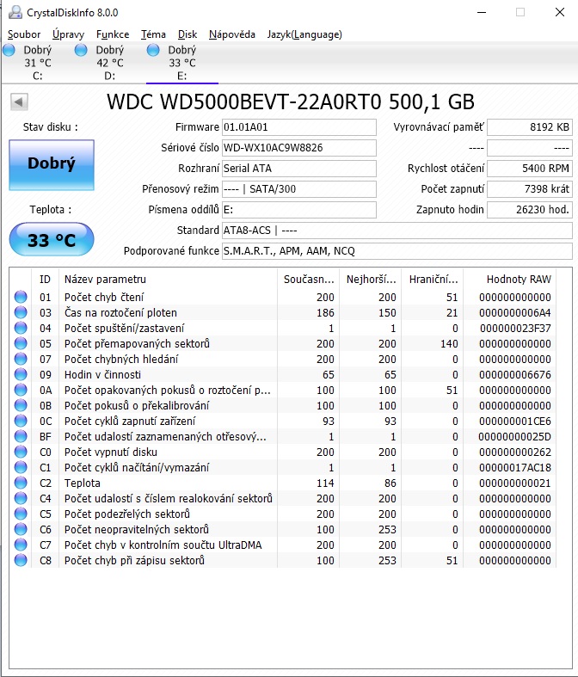Click status orb for Počet přemapovaných sektorů
Image resolution: width=578 pixels, height=677 pixels.
[x=21, y=344]
